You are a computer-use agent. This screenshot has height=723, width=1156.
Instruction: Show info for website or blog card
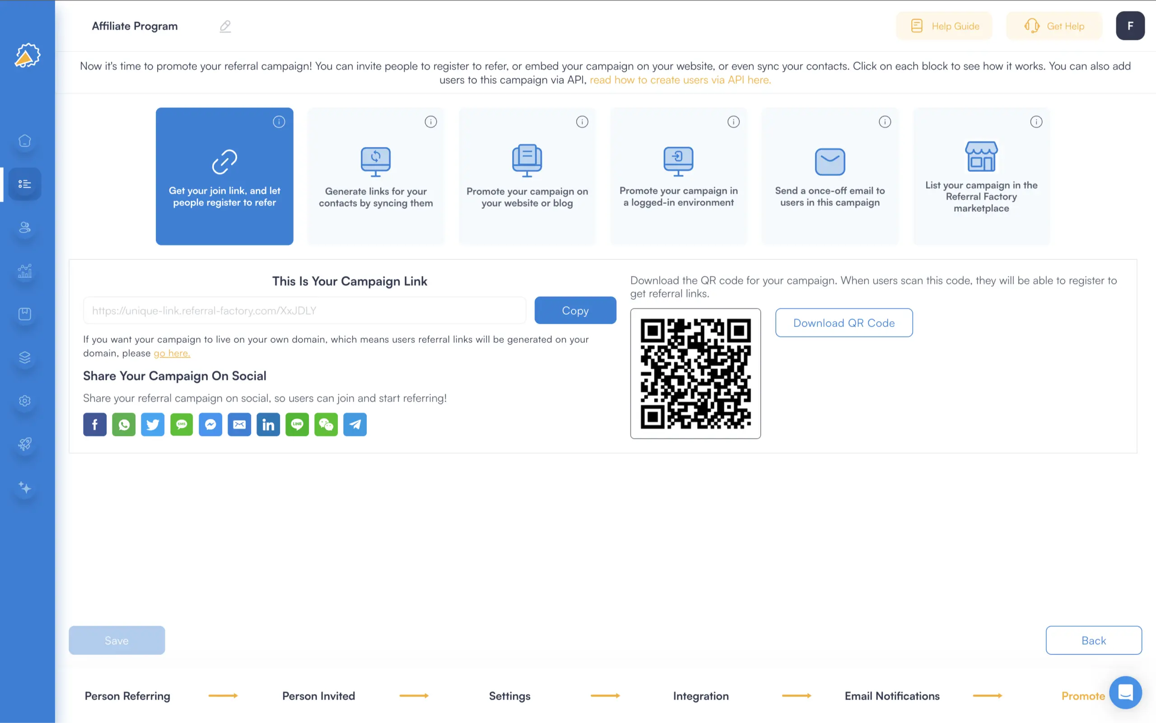pyautogui.click(x=583, y=122)
